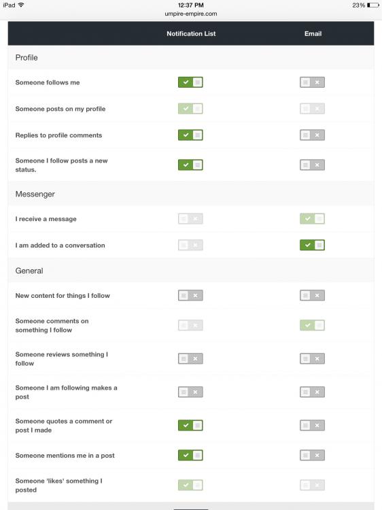Enable email for New content for things I follow
382x510 pixels.
tap(312, 295)
